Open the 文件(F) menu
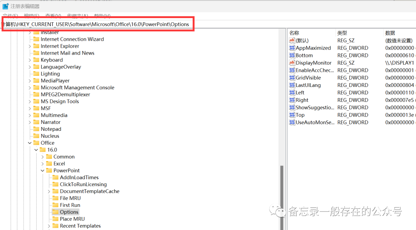Screen dimensions: 416x230 [10, 16]
